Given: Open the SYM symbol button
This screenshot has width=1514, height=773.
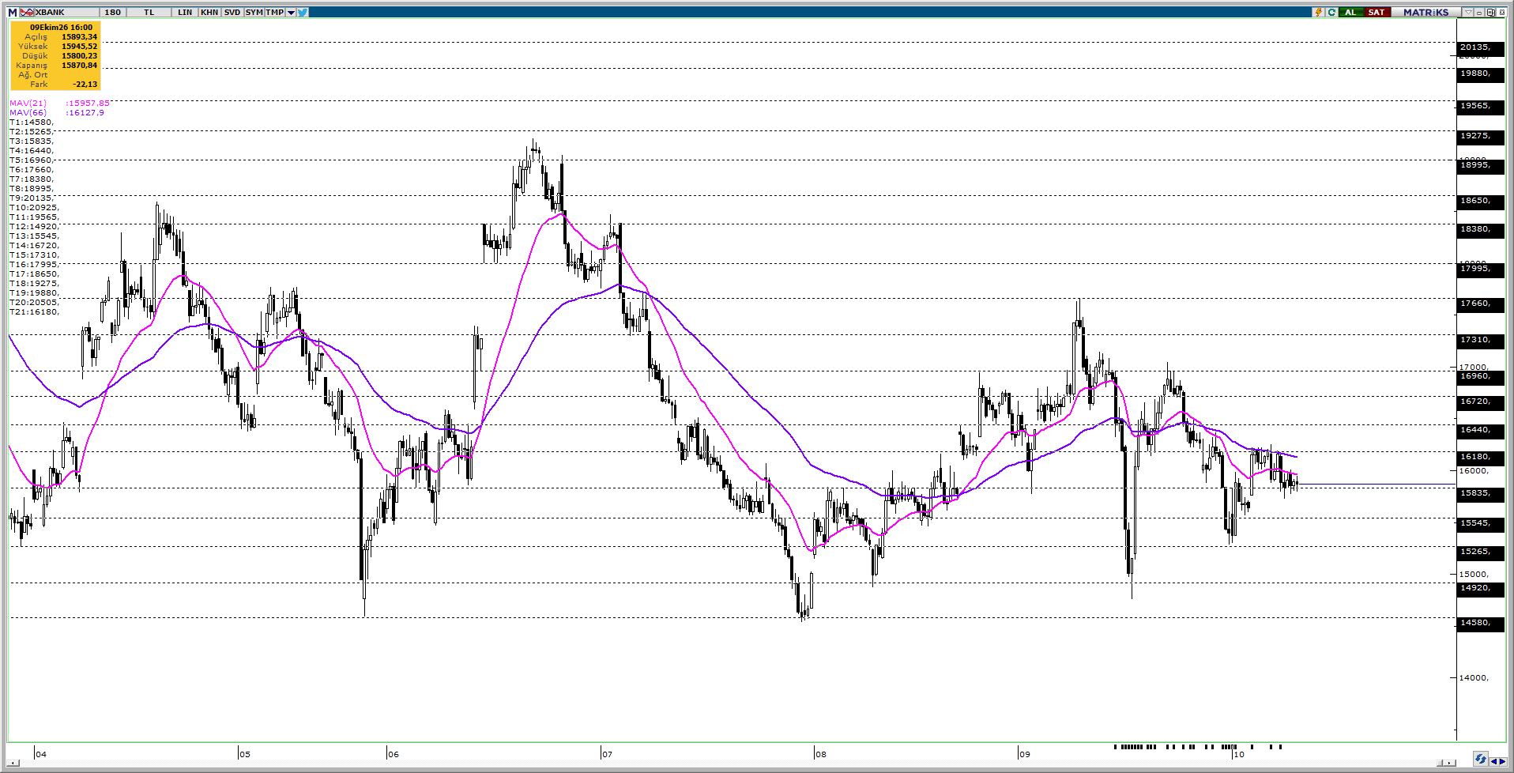Looking at the screenshot, I should (254, 13).
